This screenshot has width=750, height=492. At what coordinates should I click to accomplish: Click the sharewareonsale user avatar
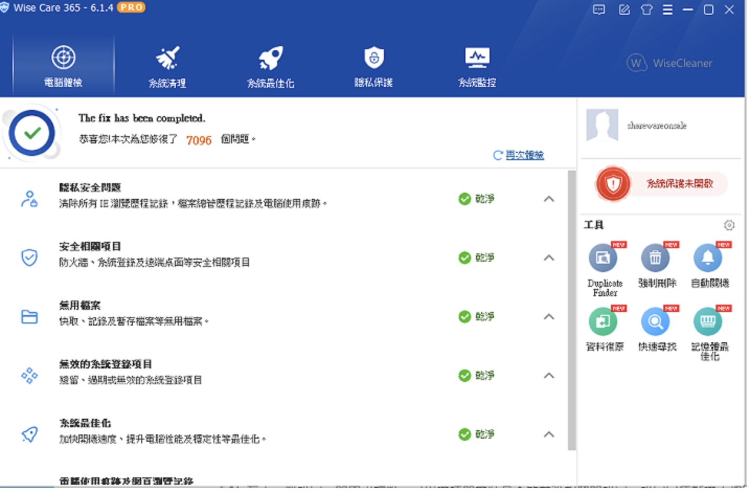[x=602, y=125]
